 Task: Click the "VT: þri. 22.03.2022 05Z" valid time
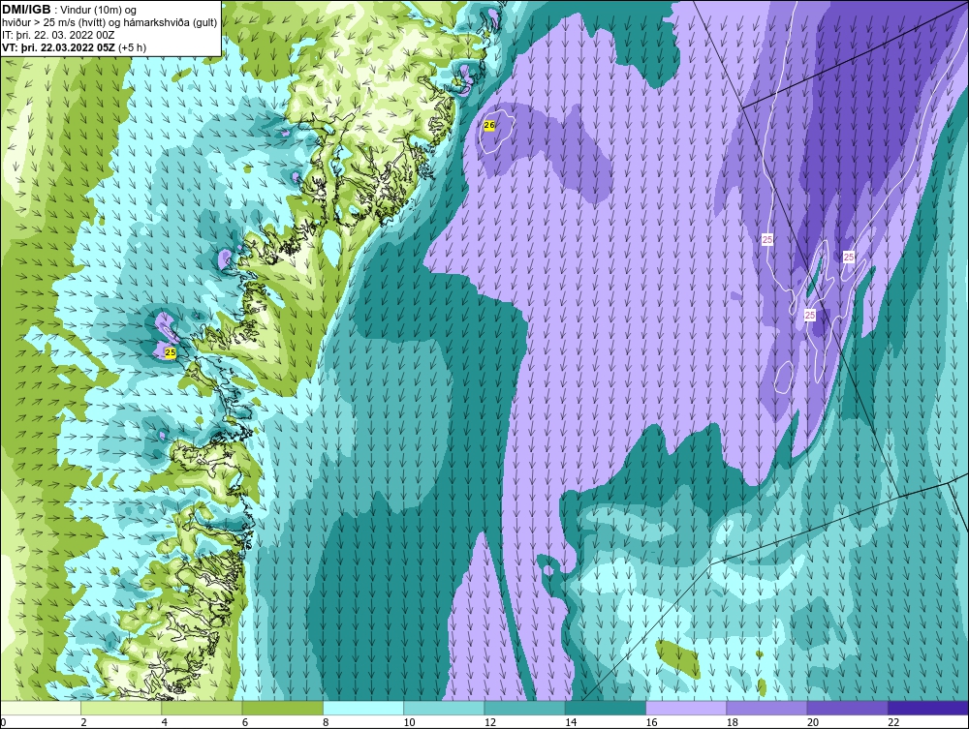click(x=58, y=46)
